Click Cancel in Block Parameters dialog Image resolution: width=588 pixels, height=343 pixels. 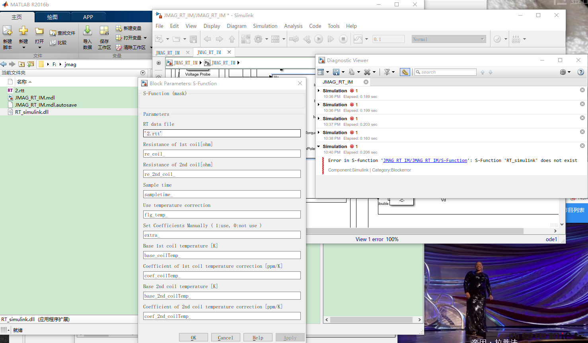click(226, 337)
